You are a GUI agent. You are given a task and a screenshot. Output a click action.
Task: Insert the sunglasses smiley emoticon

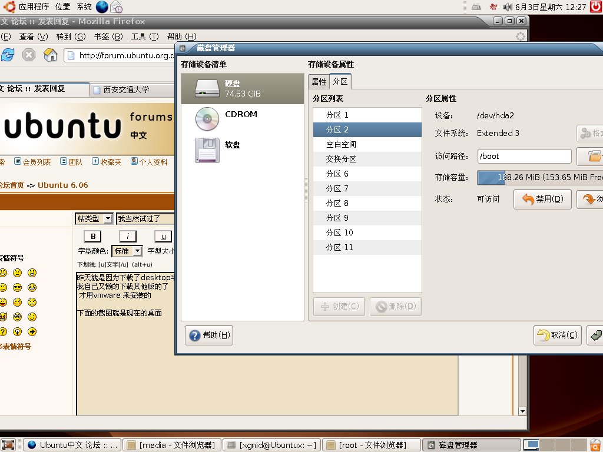tap(17, 287)
